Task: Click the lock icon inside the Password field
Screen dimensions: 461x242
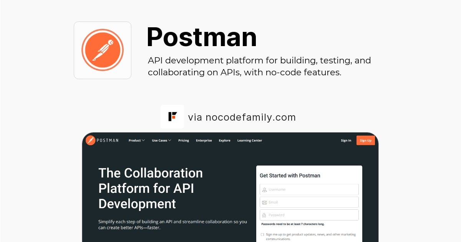Action: 264,215
